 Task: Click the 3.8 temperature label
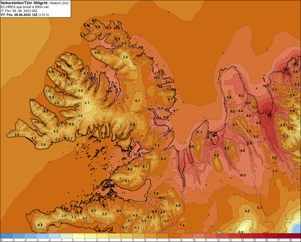(43, 145)
